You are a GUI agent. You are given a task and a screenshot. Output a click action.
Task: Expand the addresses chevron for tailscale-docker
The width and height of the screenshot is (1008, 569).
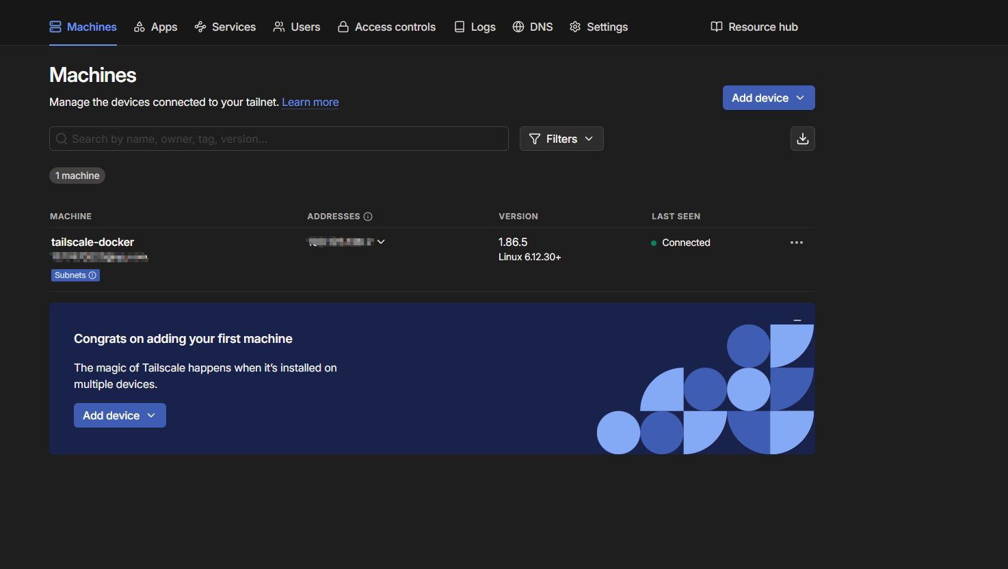[x=381, y=242]
